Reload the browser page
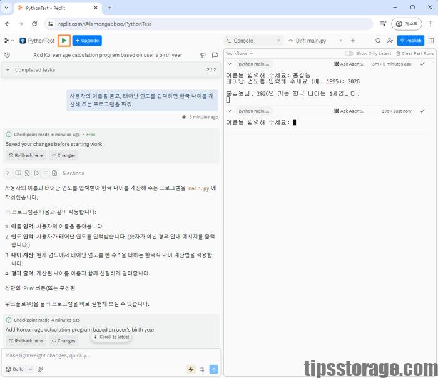438x378 pixels. point(34,24)
